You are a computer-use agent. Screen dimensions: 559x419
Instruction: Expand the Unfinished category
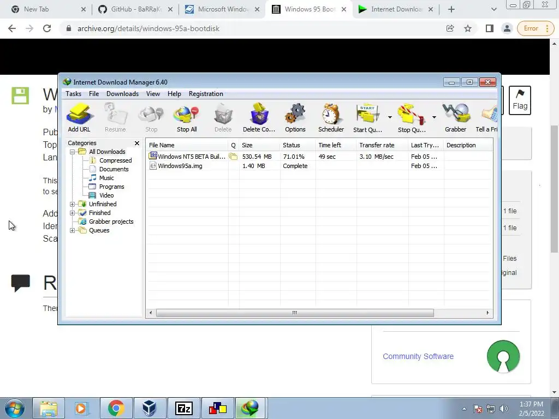tap(73, 204)
